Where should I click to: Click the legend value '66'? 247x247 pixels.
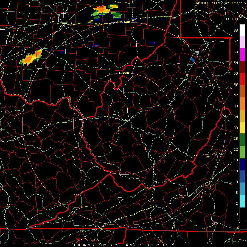click(x=236, y=30)
